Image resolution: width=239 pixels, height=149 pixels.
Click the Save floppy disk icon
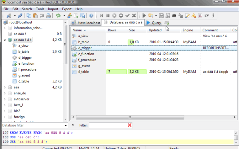[x=161, y=16]
